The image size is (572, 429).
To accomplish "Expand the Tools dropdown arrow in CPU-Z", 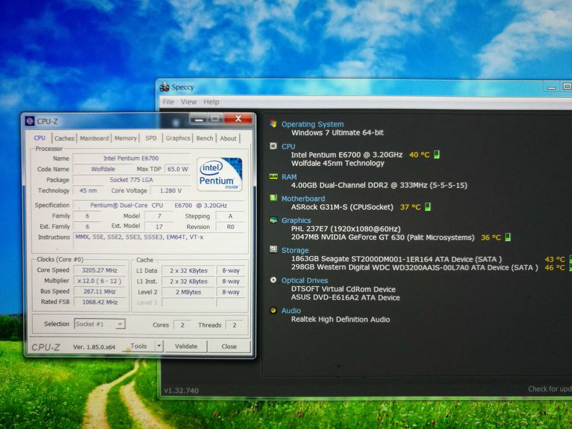I will [159, 346].
